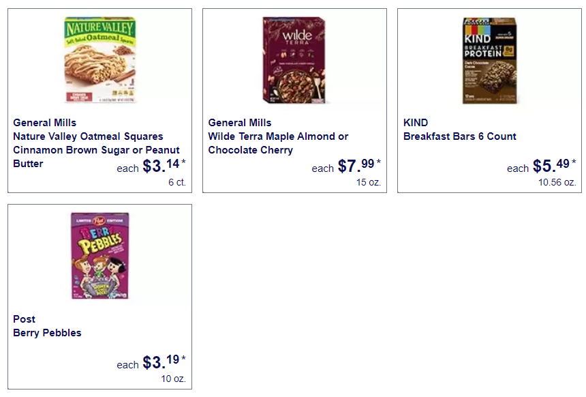The image size is (586, 397).
Task: Click General Mills brand above Nature Valley
Action: point(44,123)
